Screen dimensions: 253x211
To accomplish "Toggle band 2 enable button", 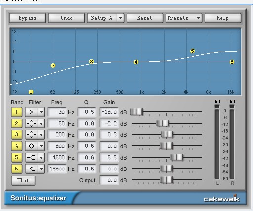I will [x=17, y=124].
